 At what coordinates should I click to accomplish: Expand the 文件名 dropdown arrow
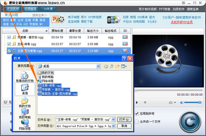click(113, 120)
